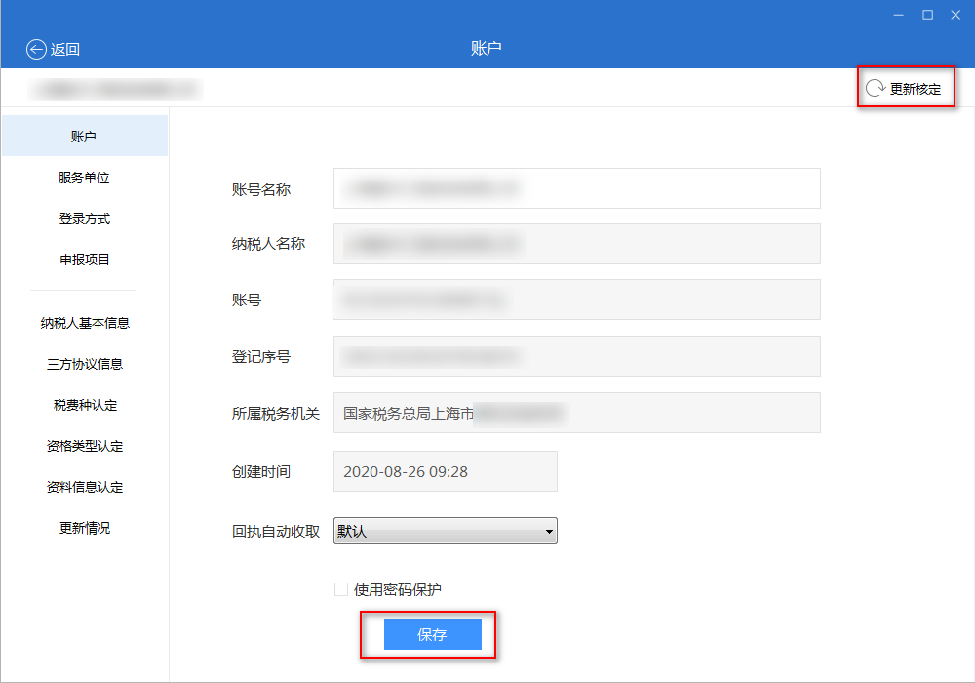This screenshot has width=975, height=683.
Task: View 纳税人基本信息 page
Action: (x=84, y=323)
